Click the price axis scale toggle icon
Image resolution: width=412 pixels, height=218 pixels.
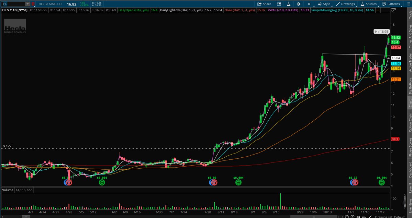point(393,10)
